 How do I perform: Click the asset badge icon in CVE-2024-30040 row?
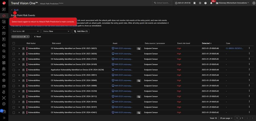click(x=139, y=80)
